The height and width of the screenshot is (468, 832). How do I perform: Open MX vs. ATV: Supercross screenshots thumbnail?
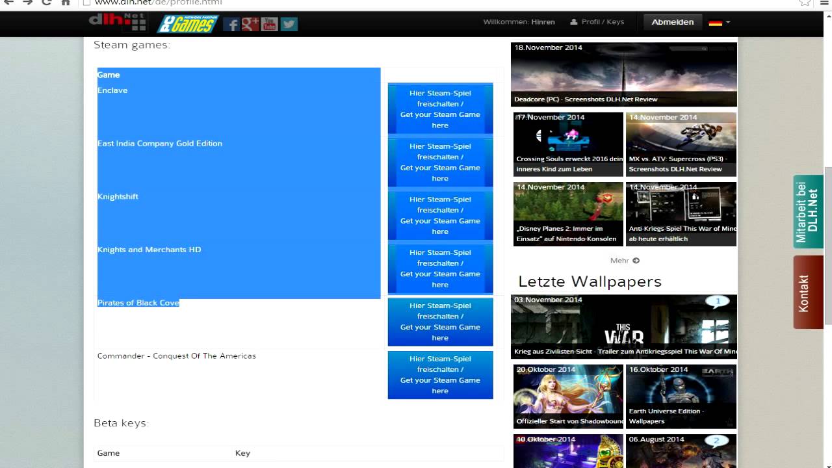coord(681,144)
